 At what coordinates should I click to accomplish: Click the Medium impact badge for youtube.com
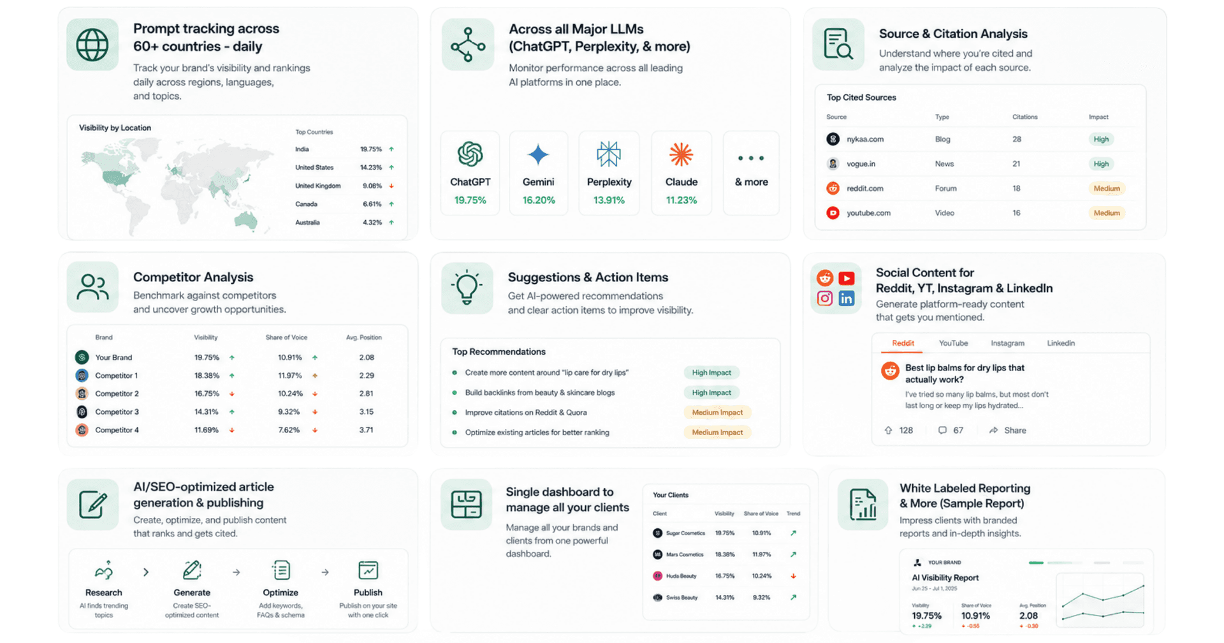(x=1107, y=213)
